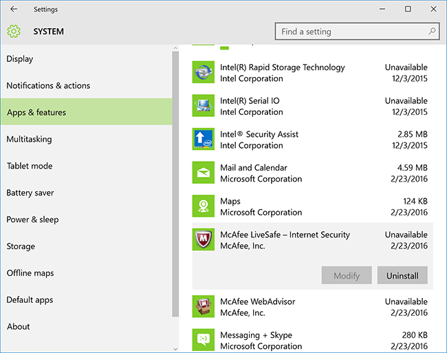Open Notifications & actions settings
This screenshot has width=447, height=353.
(86, 85)
